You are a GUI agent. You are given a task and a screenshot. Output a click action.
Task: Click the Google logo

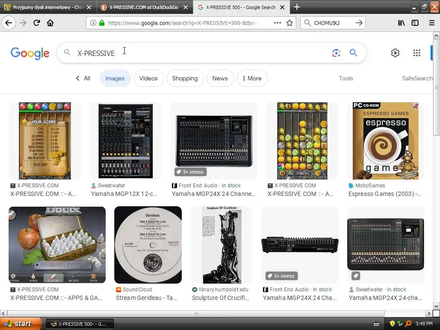[x=30, y=53]
